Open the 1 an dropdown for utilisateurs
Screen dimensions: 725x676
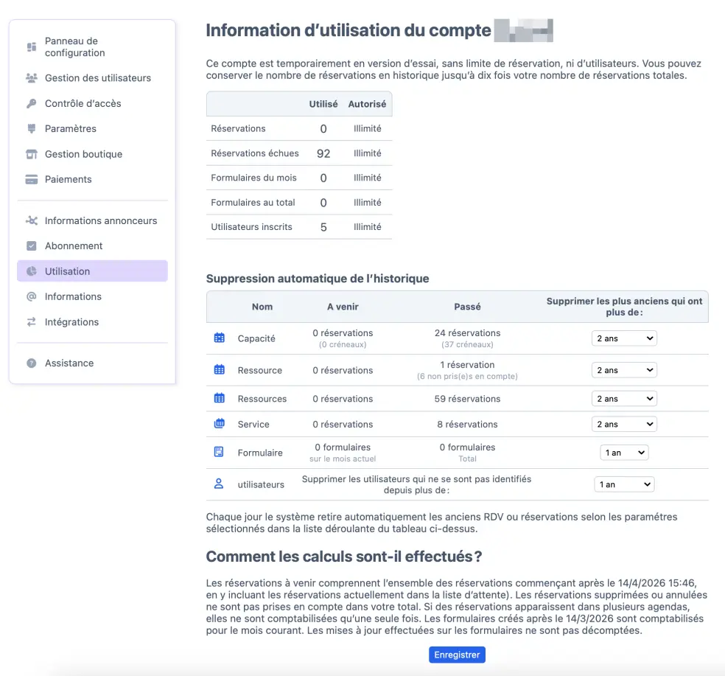(x=624, y=484)
